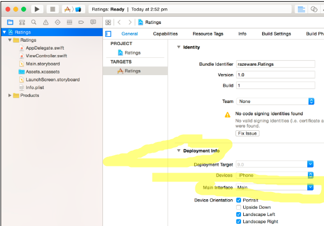This screenshot has width=324, height=226.
Task: Go forward in editor history
Action: click(x=130, y=22)
